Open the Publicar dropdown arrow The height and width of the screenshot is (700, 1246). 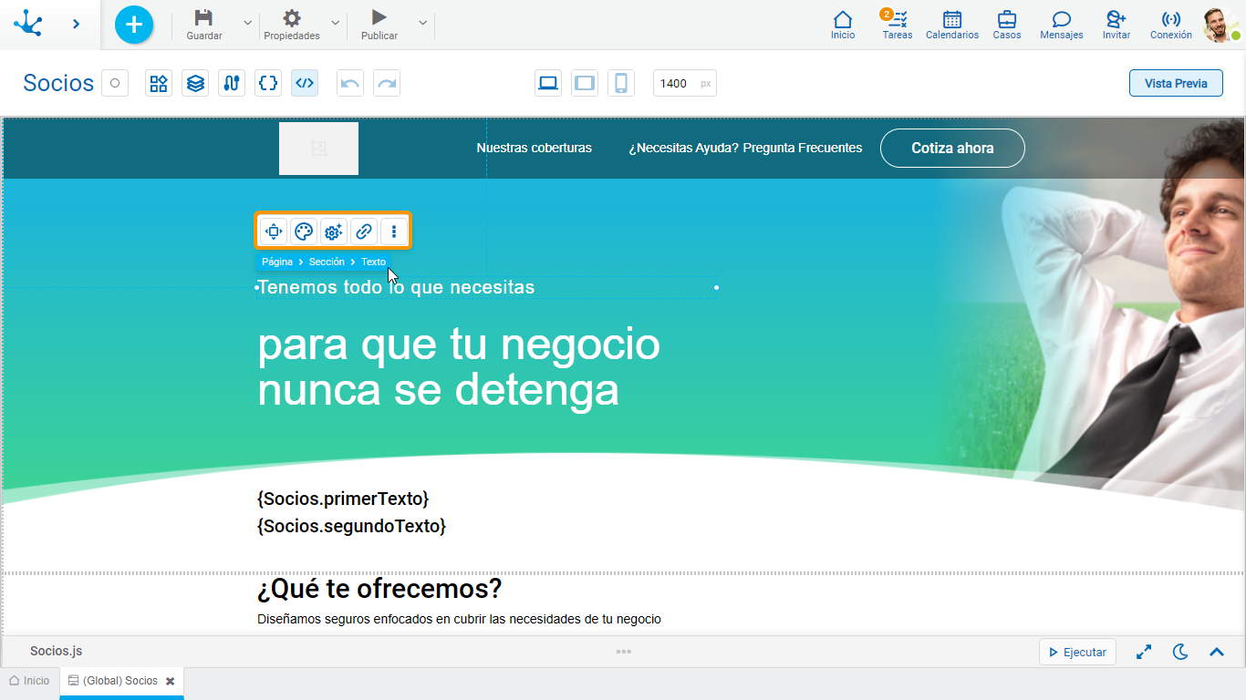(422, 23)
